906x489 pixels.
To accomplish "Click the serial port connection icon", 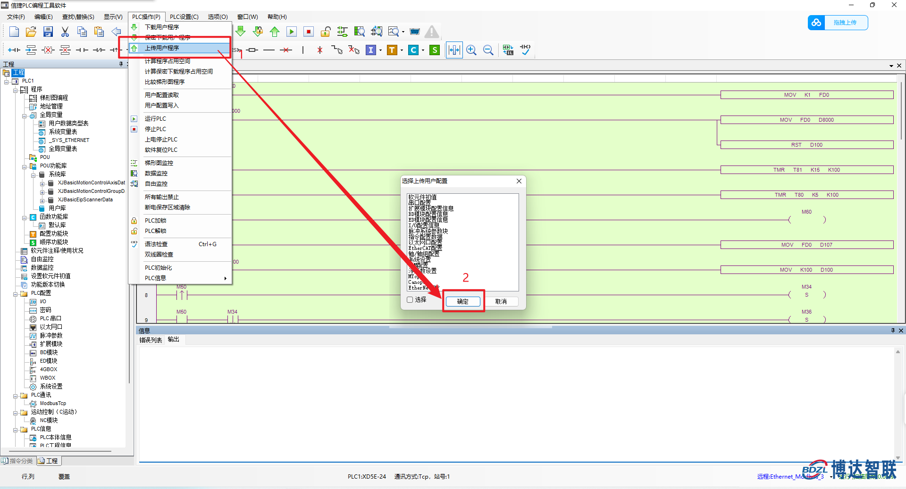I will [415, 32].
